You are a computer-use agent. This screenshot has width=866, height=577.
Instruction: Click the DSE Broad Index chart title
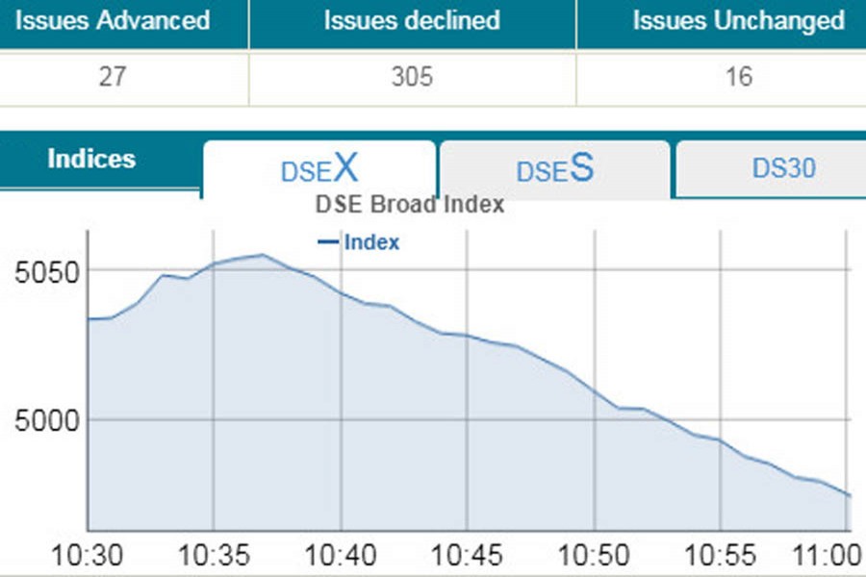click(410, 205)
